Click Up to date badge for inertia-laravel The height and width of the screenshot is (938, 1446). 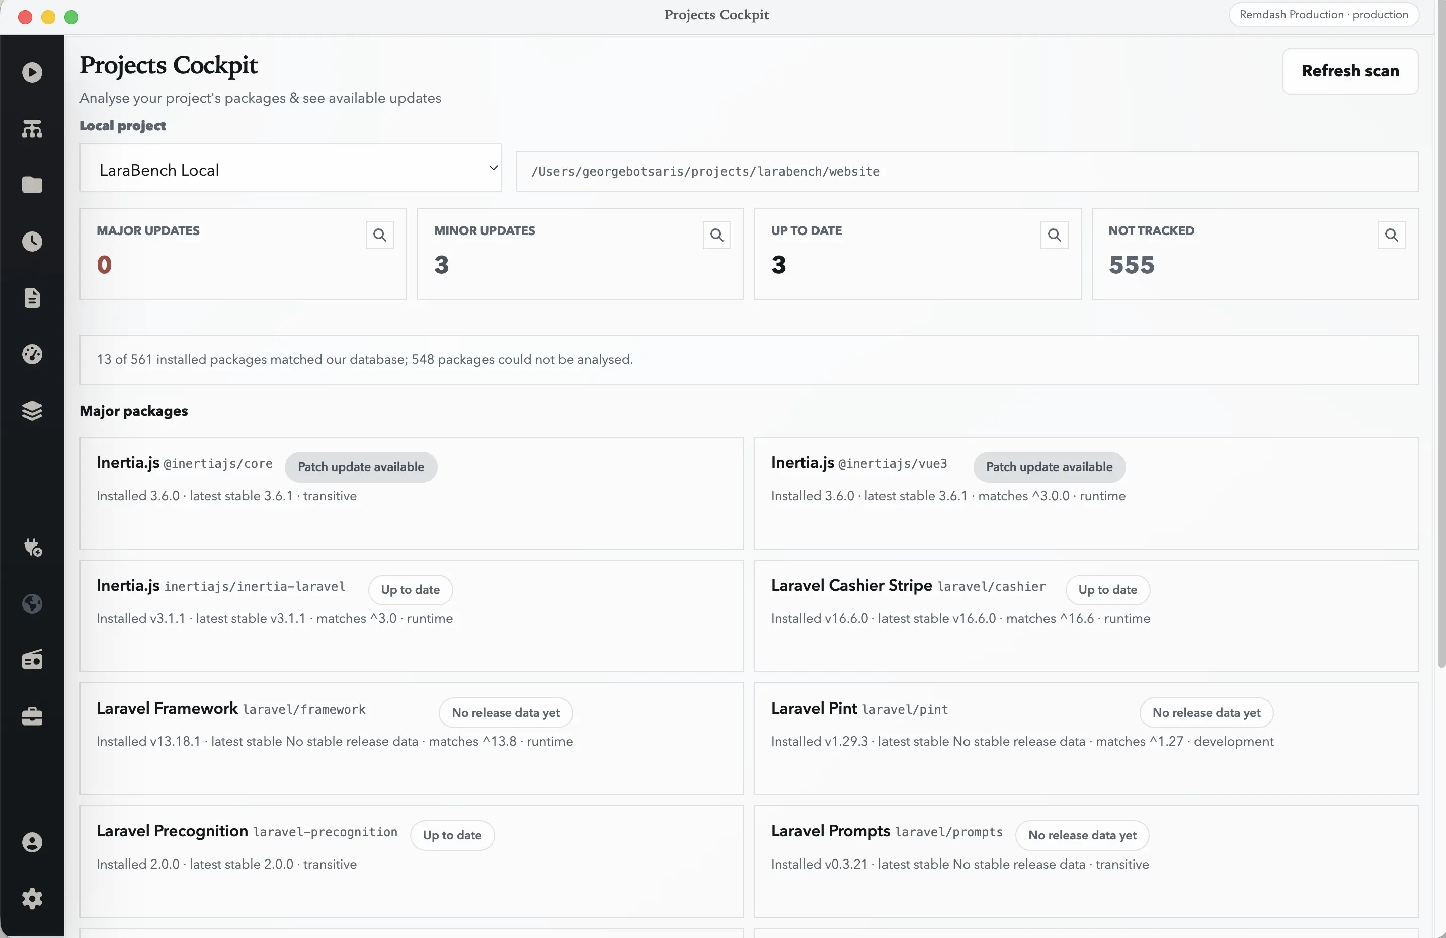(x=410, y=590)
